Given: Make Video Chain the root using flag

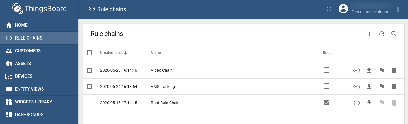Looking at the screenshot, I should 382,70.
